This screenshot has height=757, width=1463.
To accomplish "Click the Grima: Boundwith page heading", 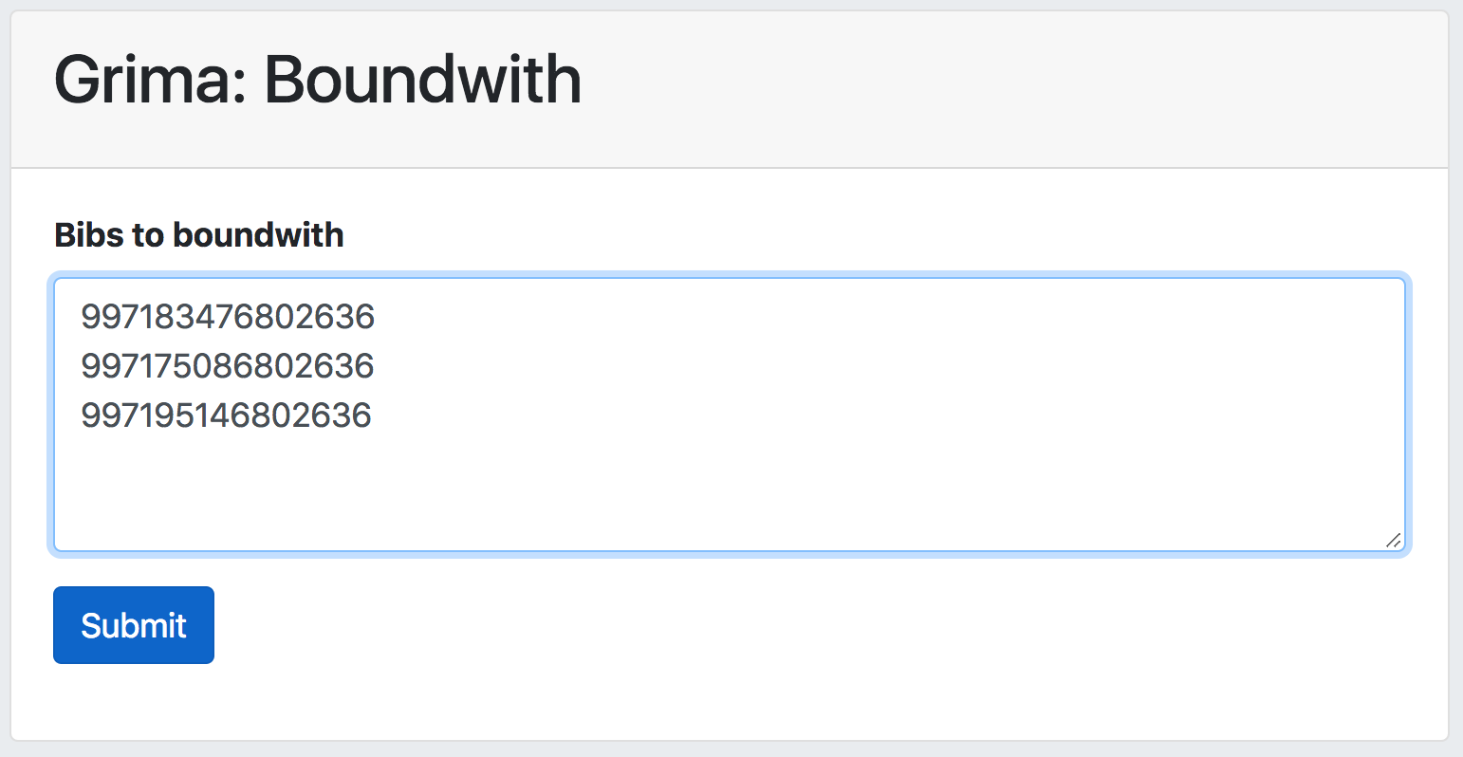I will [x=318, y=79].
